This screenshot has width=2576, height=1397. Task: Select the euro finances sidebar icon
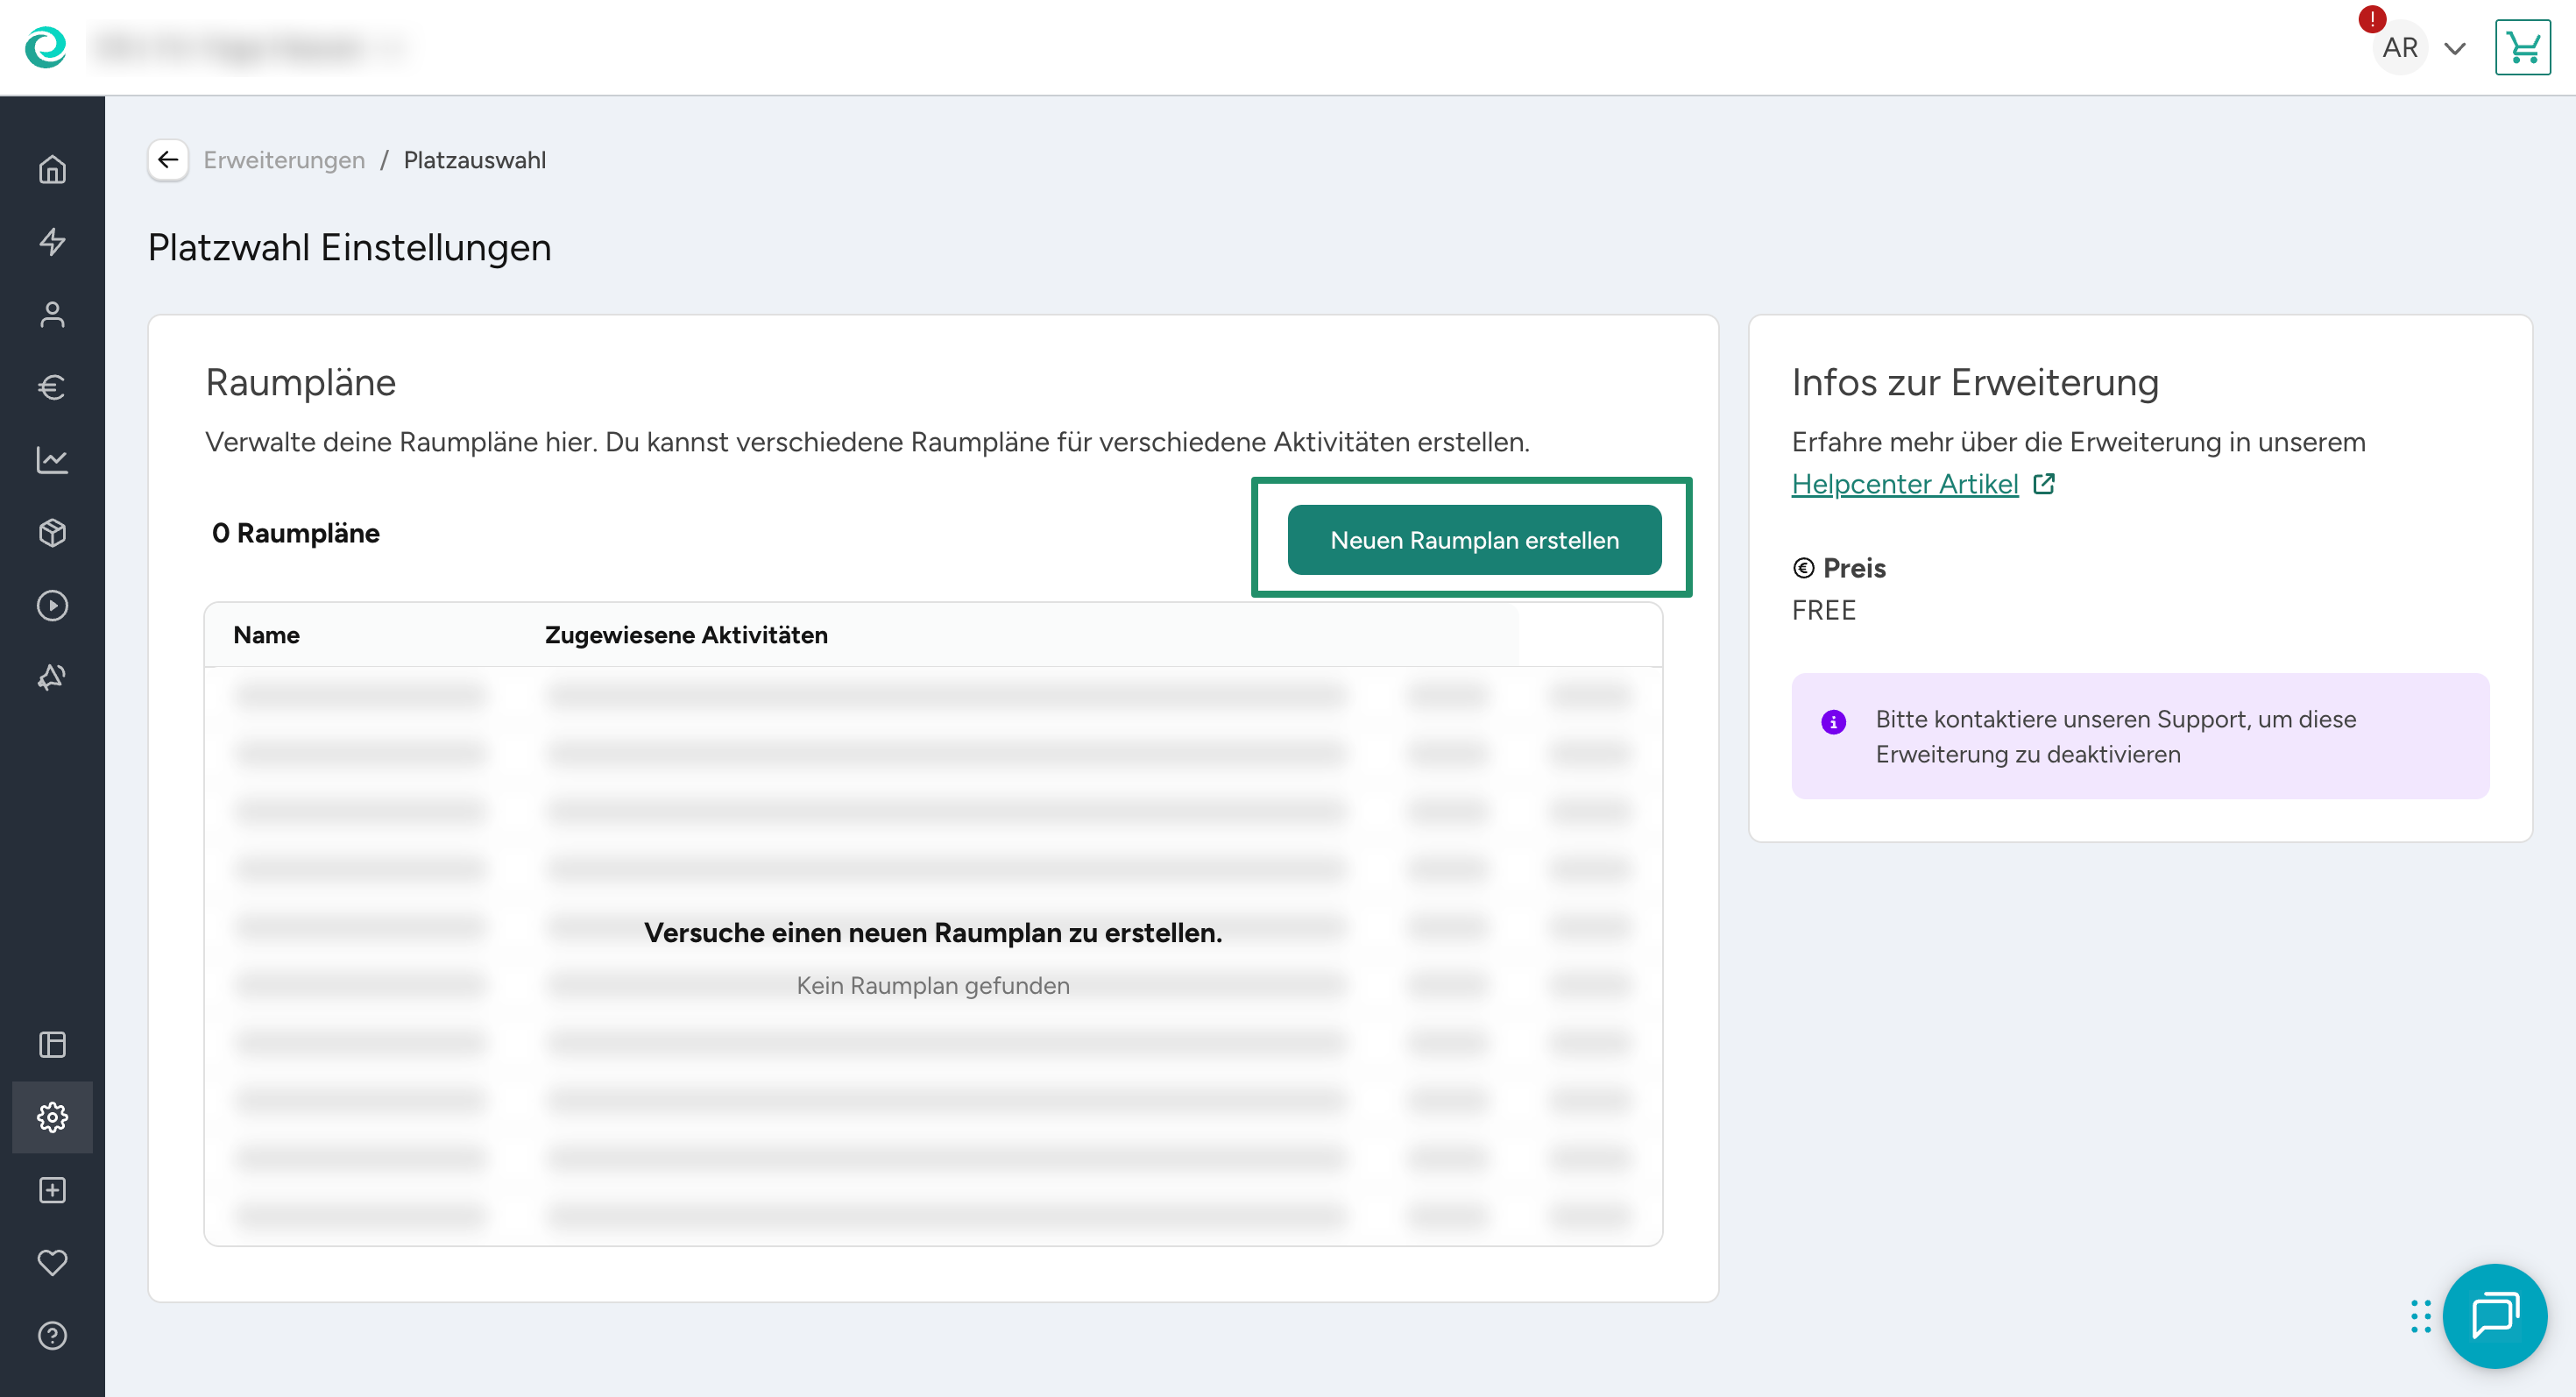click(52, 387)
